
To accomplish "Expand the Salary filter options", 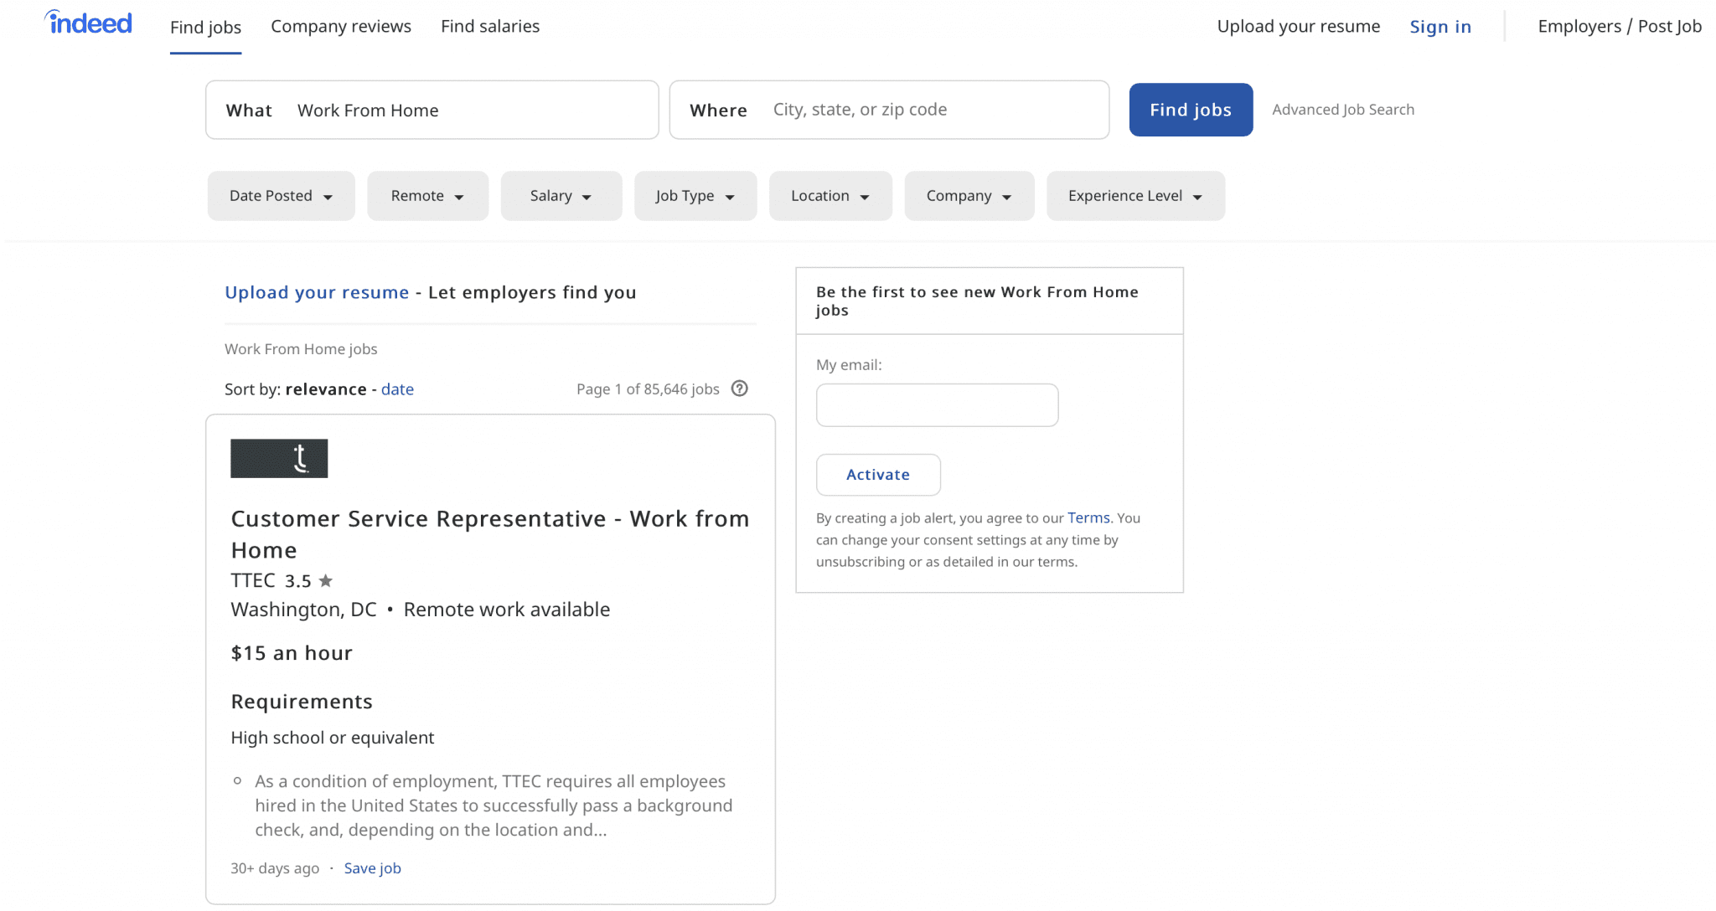I will tap(561, 195).
